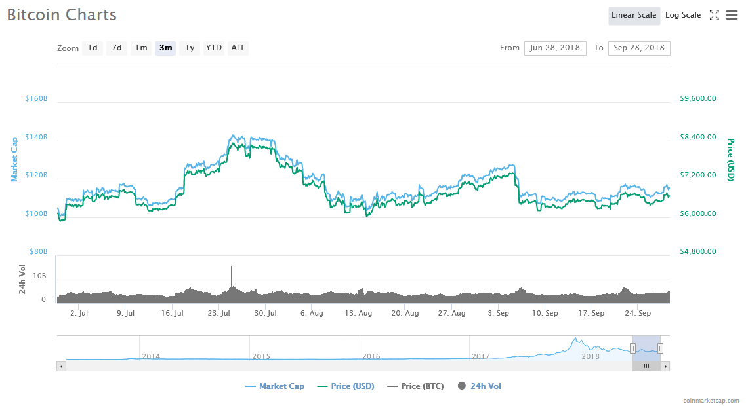This screenshot has width=746, height=406.
Task: Edit the To date field
Action: [639, 48]
